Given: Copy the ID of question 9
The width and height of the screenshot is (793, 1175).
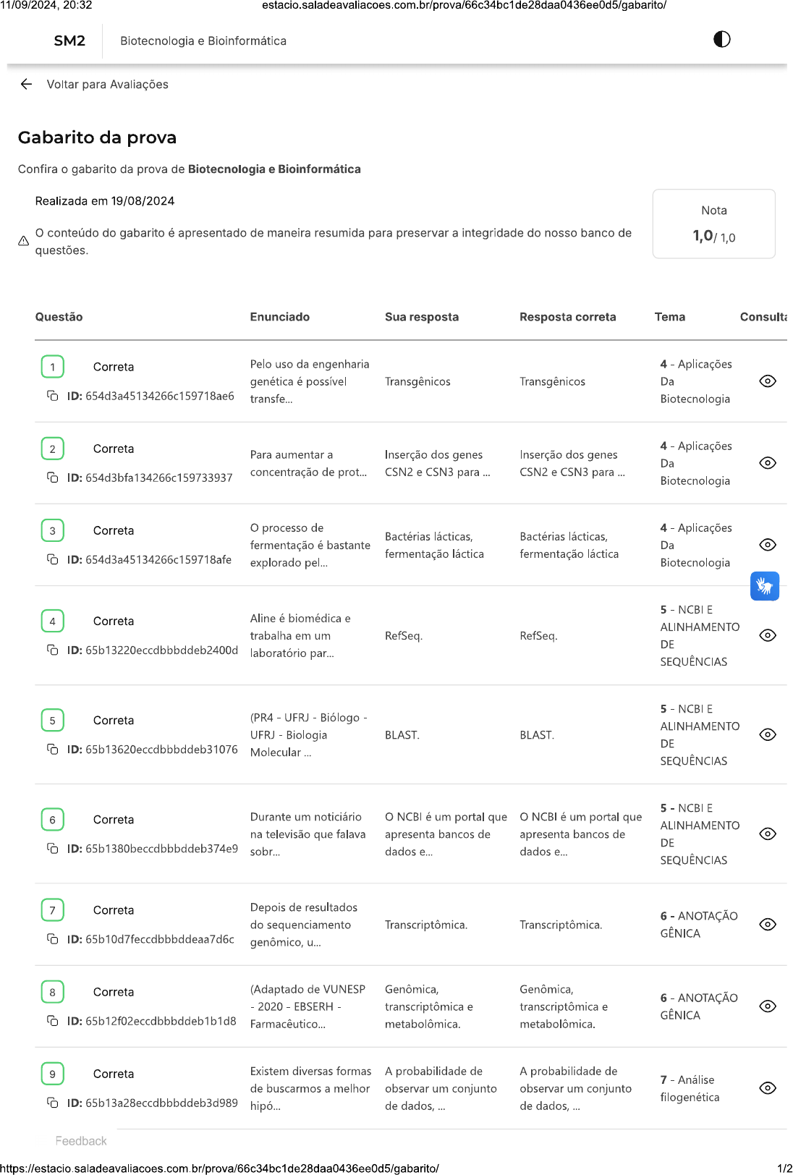Looking at the screenshot, I should pos(53,1103).
